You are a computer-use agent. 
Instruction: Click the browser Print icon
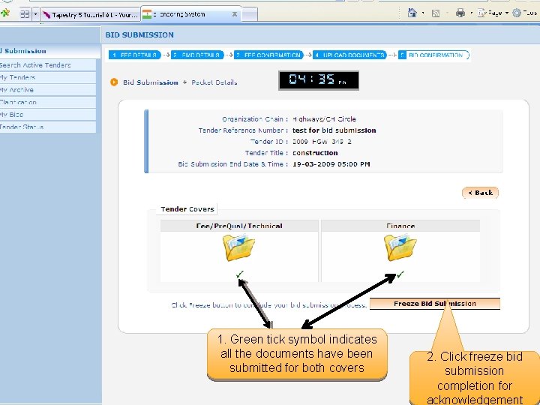click(460, 13)
